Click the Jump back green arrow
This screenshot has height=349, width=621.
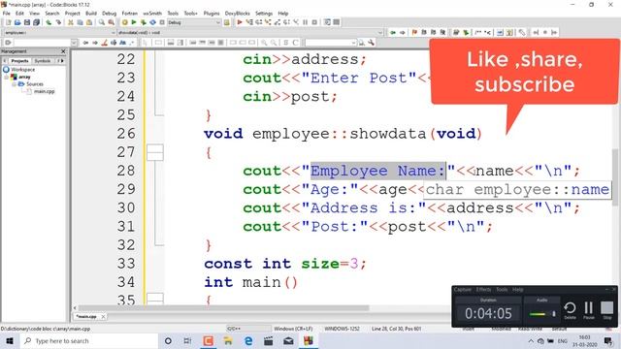[393, 32]
